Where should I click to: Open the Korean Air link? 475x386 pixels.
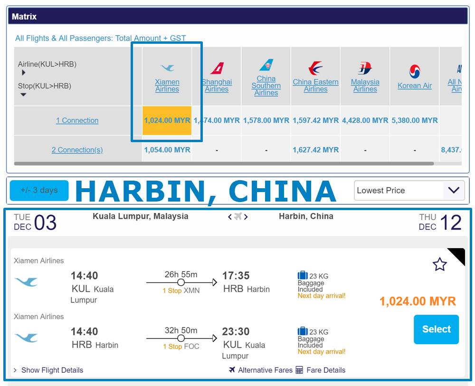[x=415, y=86]
